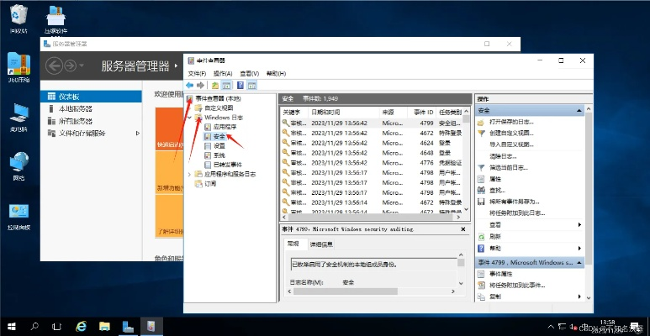650x336 pixels.
Task: Click the green refresh icon for 刷新
Action: tap(481, 237)
